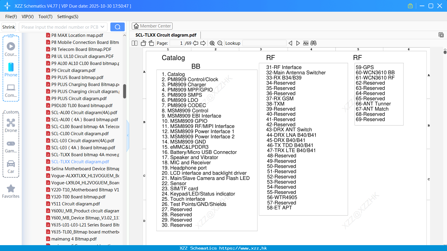Open the File(F) menu
This screenshot has width=447, height=251.
11,17
